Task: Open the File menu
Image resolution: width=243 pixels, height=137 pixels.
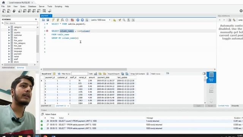Action: (3, 6)
